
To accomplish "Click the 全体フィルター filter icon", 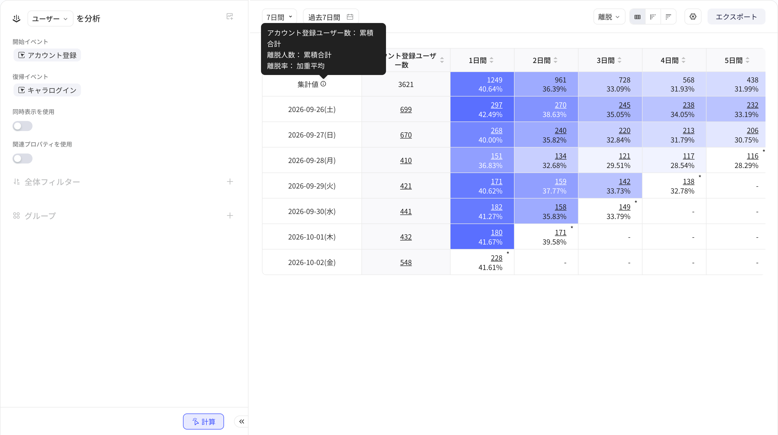I will click(16, 181).
